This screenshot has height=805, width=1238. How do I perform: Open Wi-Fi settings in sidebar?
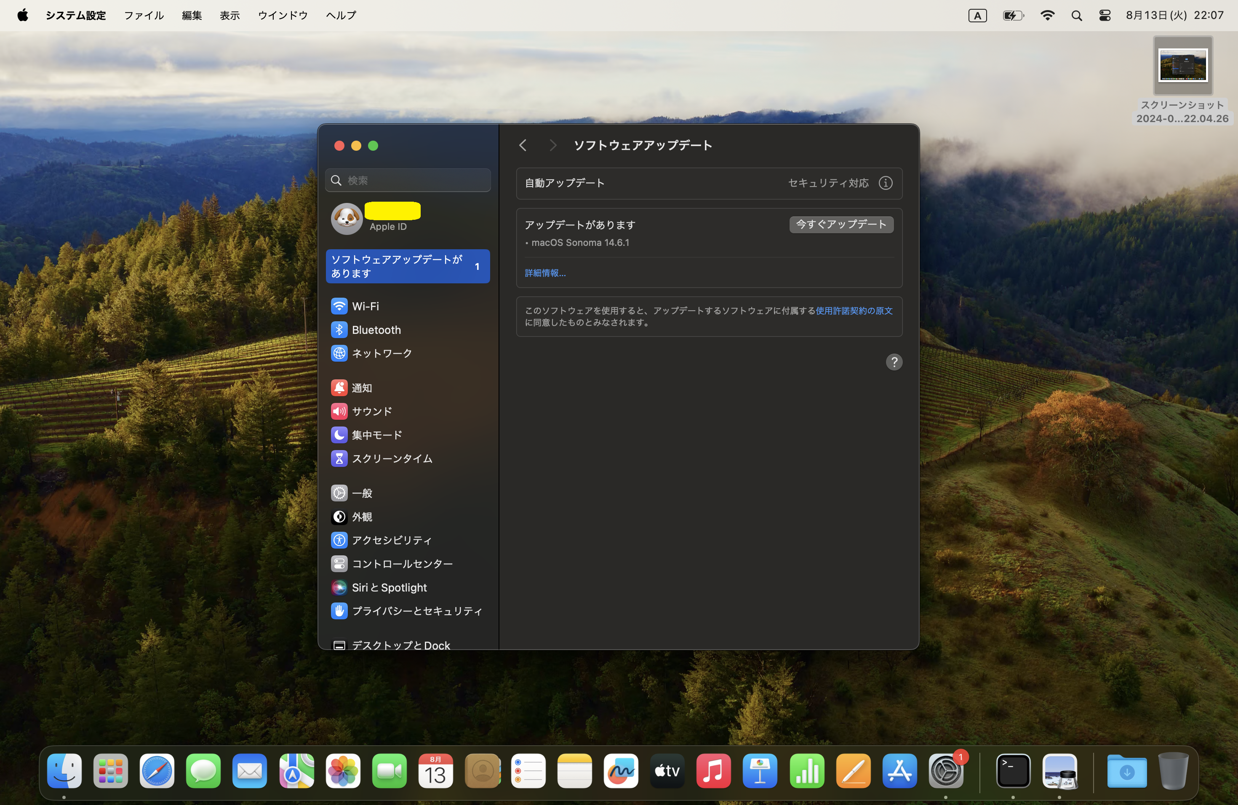365,306
